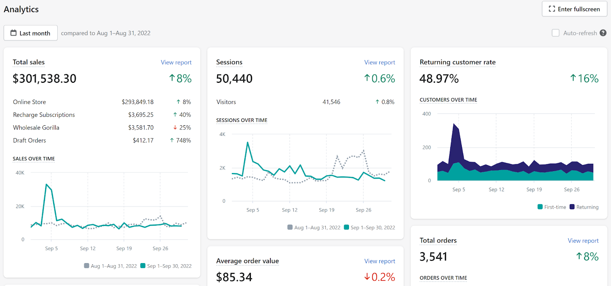Click the First-time legend color swatch

[x=540, y=207]
